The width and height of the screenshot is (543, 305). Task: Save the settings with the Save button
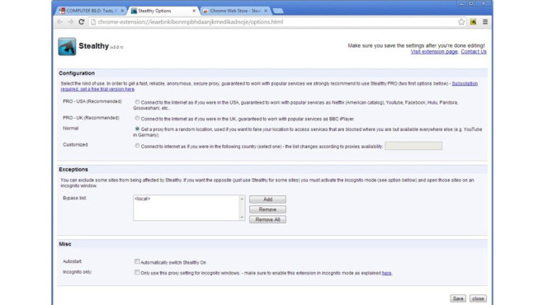click(458, 298)
